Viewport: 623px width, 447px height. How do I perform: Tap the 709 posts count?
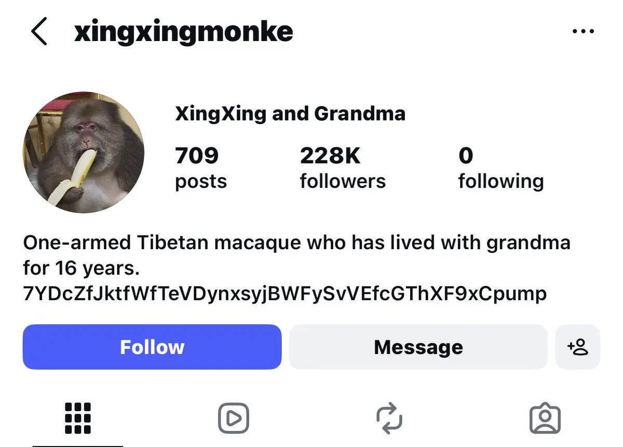click(x=197, y=155)
